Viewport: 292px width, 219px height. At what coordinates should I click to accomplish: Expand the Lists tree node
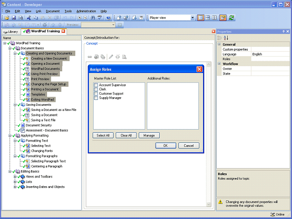click(15, 182)
